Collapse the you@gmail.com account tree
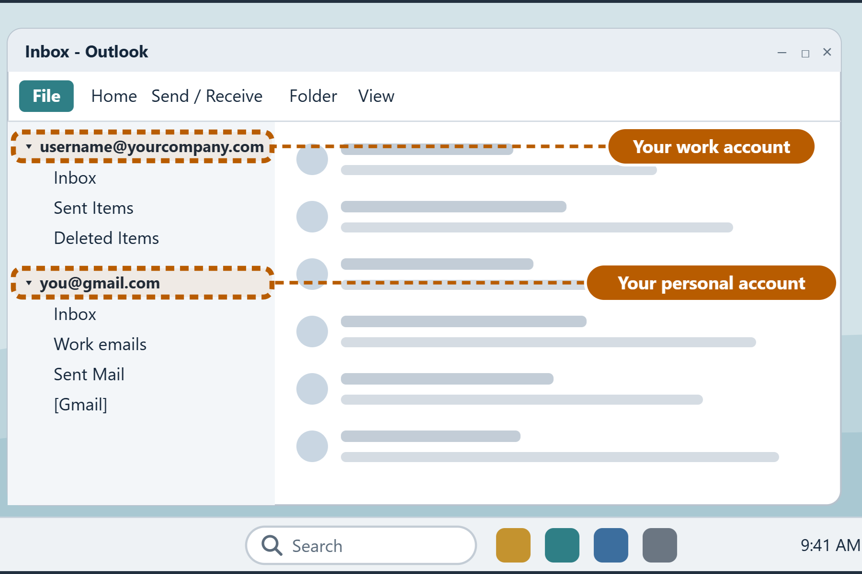The height and width of the screenshot is (574, 862). [29, 283]
